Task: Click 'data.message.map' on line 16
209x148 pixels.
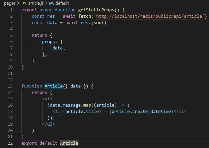Action: pos(70,105)
